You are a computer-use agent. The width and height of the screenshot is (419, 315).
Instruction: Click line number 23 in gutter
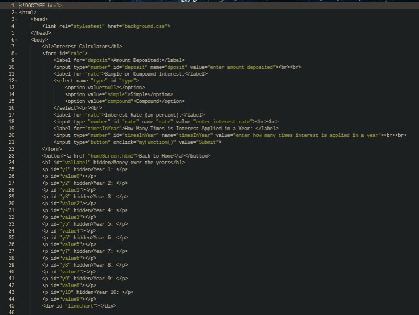11,156
